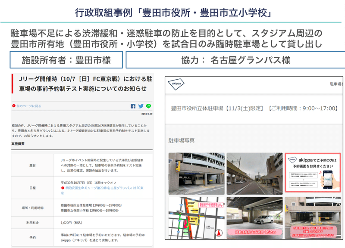Open parking garage entrance photo thumbnail
This screenshot has width=345, height=248.
(x=197, y=174)
